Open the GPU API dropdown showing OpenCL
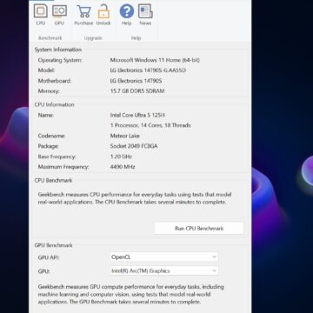The height and width of the screenshot is (313, 313). (x=164, y=257)
